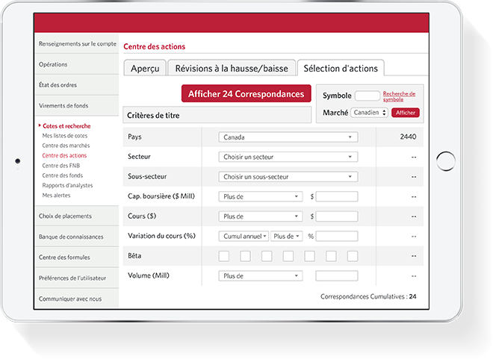Viewport: 493px width, 359px height.
Task: Open the Aperçu tab
Action: (x=145, y=68)
